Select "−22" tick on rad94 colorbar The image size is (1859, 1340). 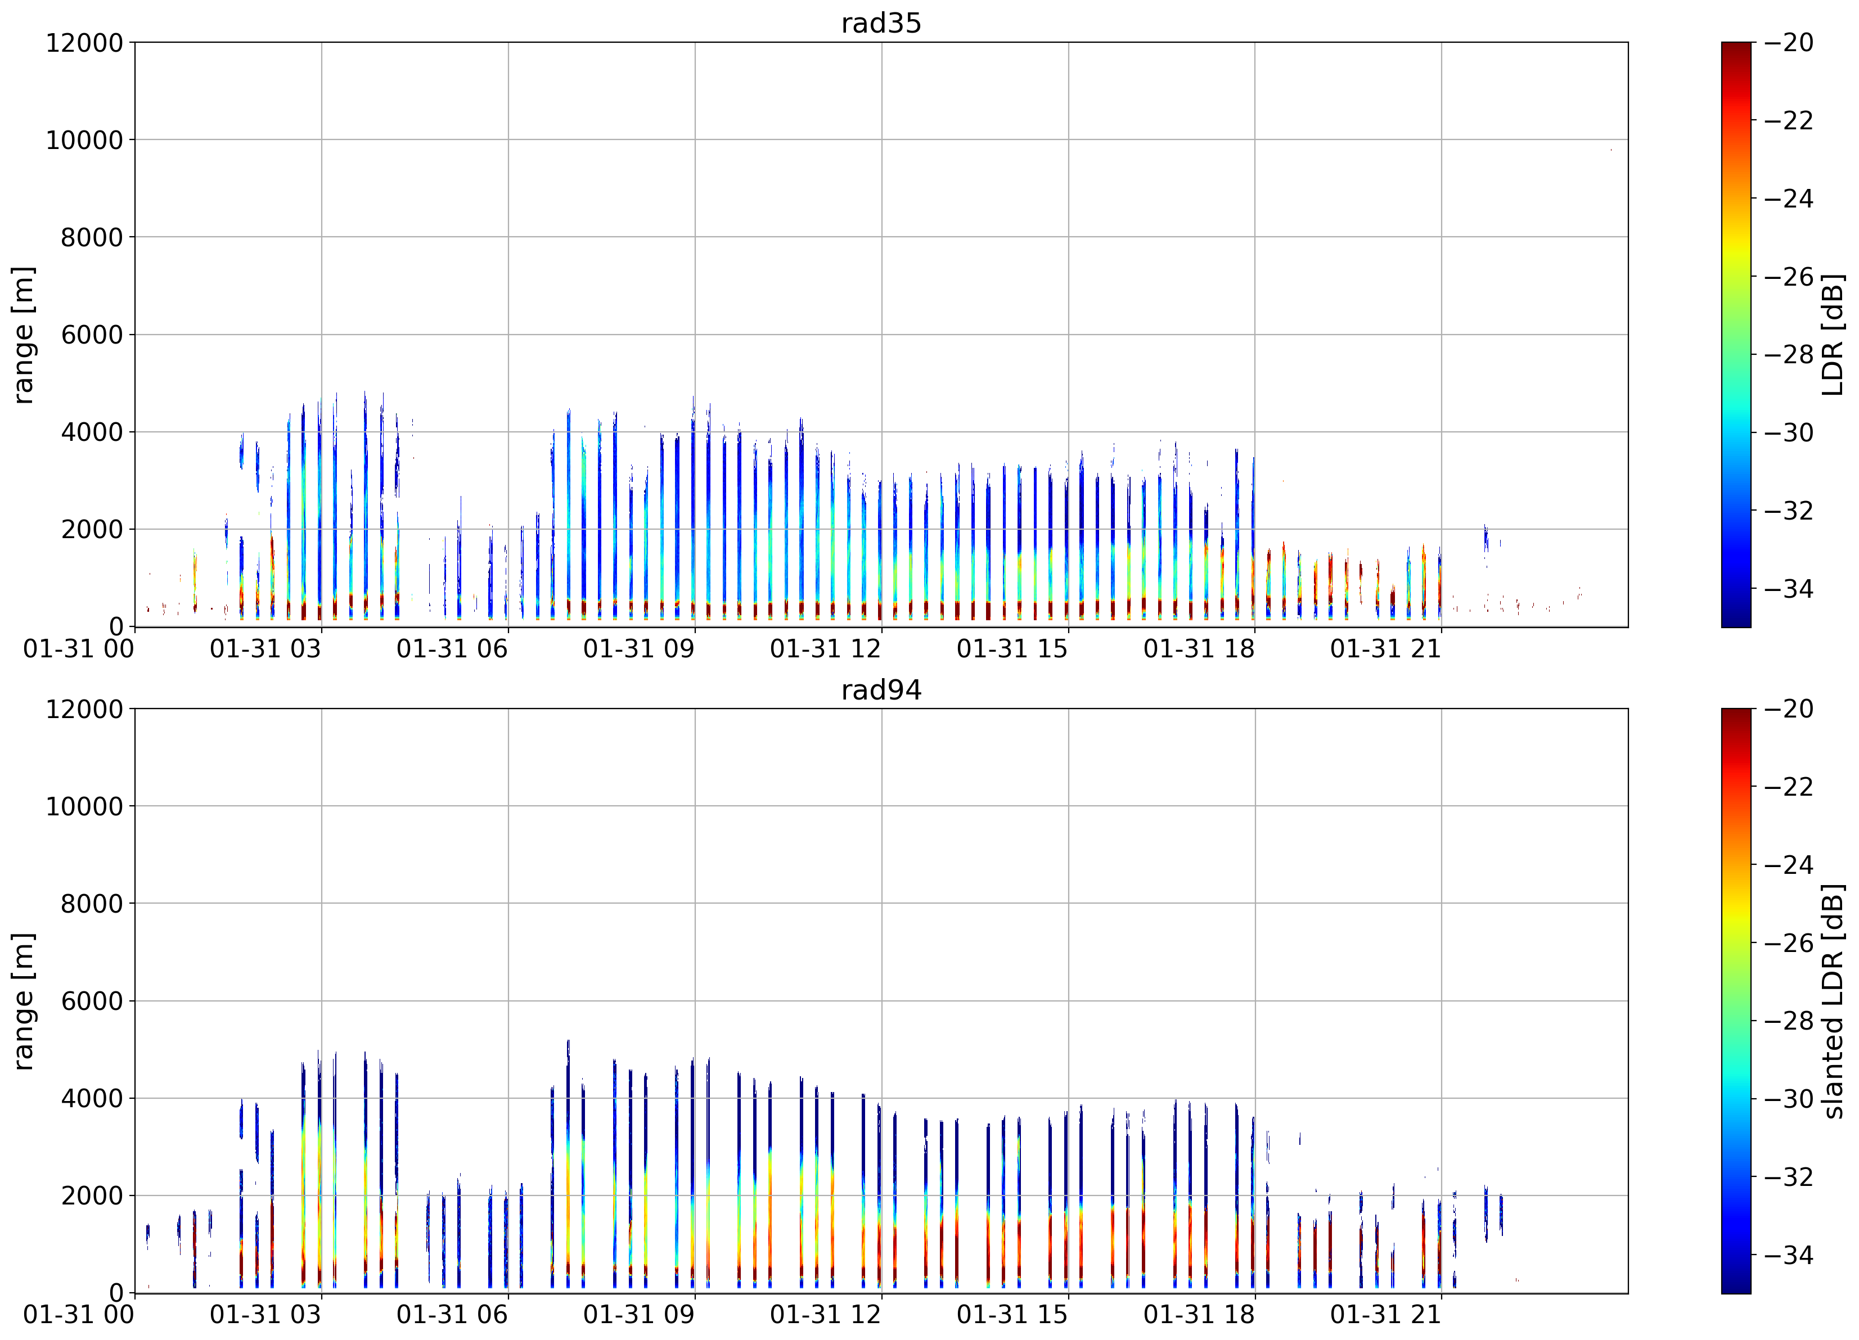[1788, 787]
